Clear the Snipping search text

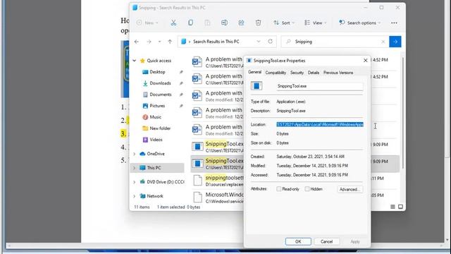click(383, 42)
